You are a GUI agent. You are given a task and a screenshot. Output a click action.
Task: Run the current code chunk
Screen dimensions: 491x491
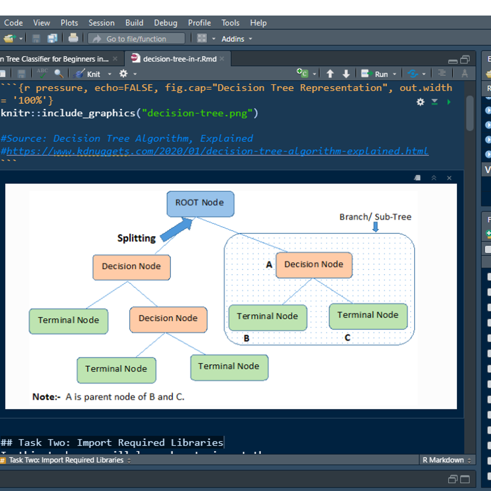pyautogui.click(x=449, y=102)
